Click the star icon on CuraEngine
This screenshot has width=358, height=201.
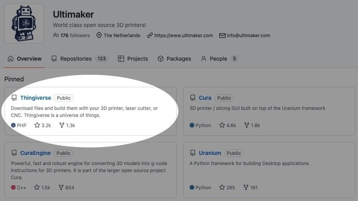[x=37, y=188]
